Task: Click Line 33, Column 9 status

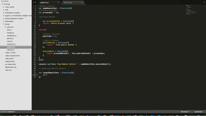Action: click(x=8, y=112)
